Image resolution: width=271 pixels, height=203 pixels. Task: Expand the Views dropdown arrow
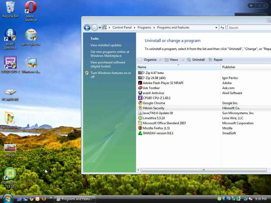[x=183, y=60]
